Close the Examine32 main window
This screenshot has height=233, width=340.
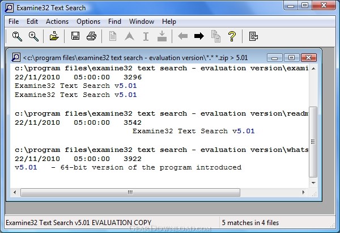(324, 6)
